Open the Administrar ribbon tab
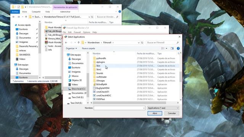The image size is (244, 137). (x=65, y=12)
